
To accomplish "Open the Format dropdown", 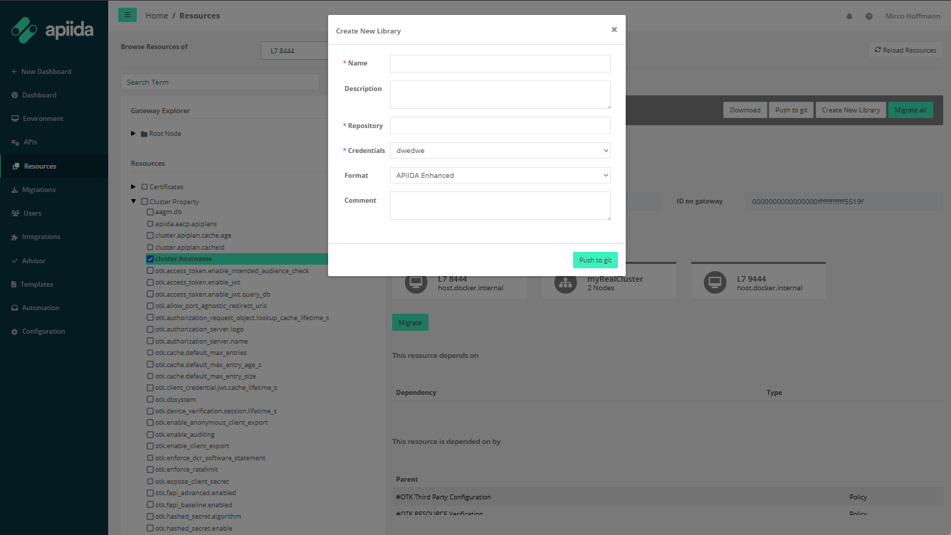I will point(500,175).
